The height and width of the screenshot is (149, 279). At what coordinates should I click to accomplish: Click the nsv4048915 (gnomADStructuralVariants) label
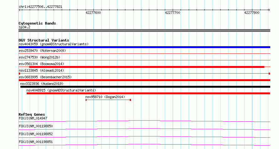(x=61, y=90)
